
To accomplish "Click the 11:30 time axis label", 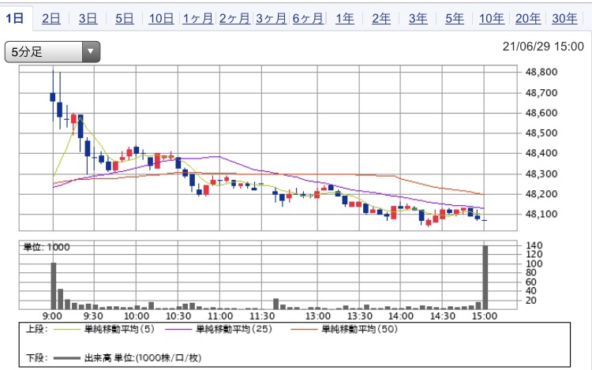I will coord(261,316).
